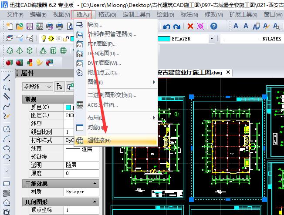284x215 pixels.
Task: Open a drawing with the folder icon
Action: pyautogui.click(x=20, y=26)
